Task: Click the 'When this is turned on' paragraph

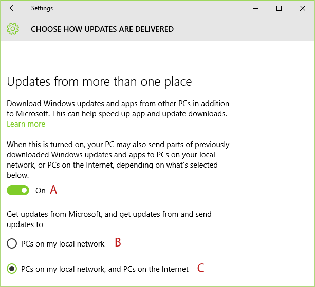Action: (x=118, y=160)
